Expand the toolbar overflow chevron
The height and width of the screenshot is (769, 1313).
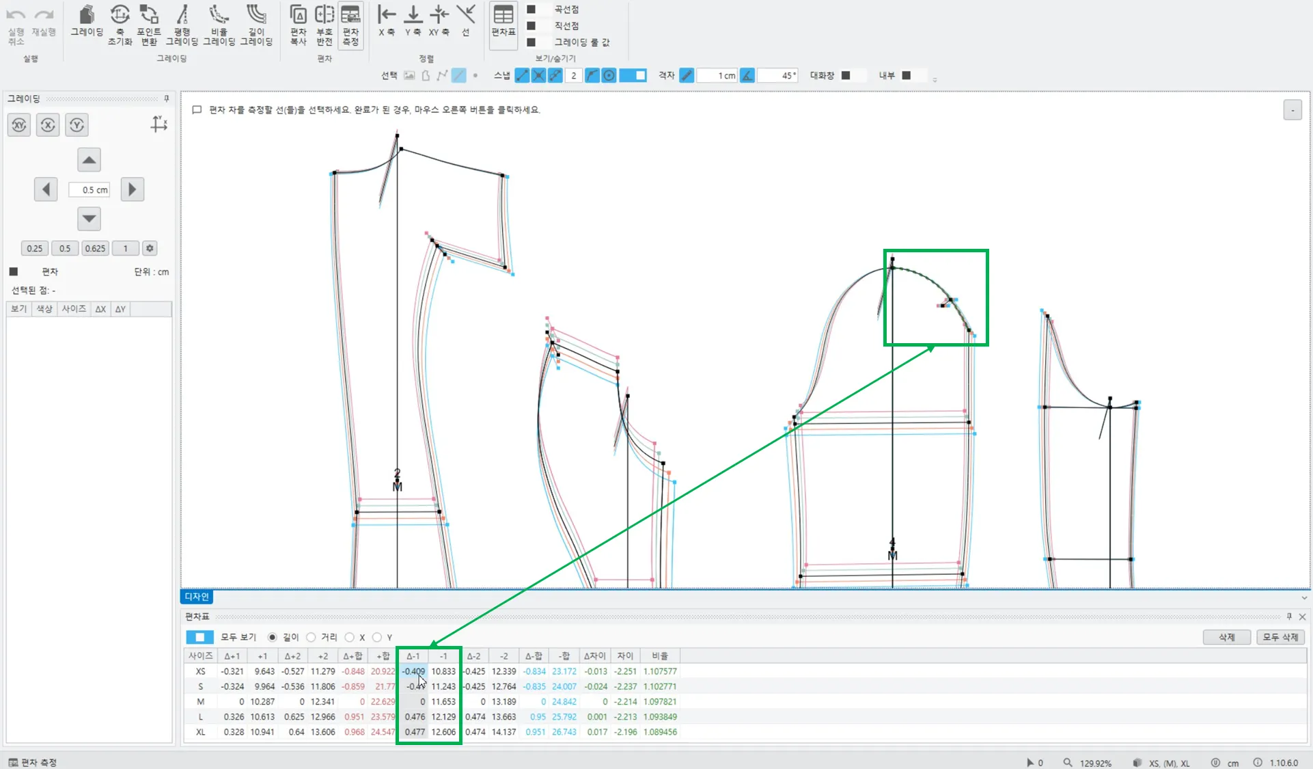(935, 80)
